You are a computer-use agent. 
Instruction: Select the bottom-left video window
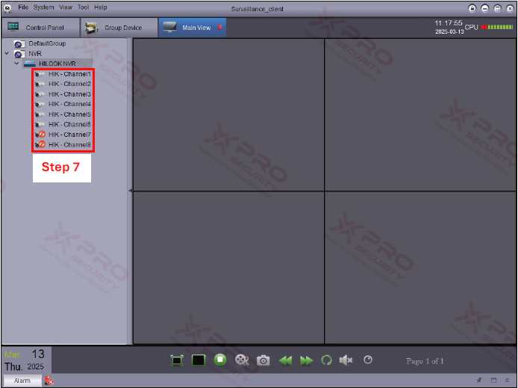(x=228, y=268)
